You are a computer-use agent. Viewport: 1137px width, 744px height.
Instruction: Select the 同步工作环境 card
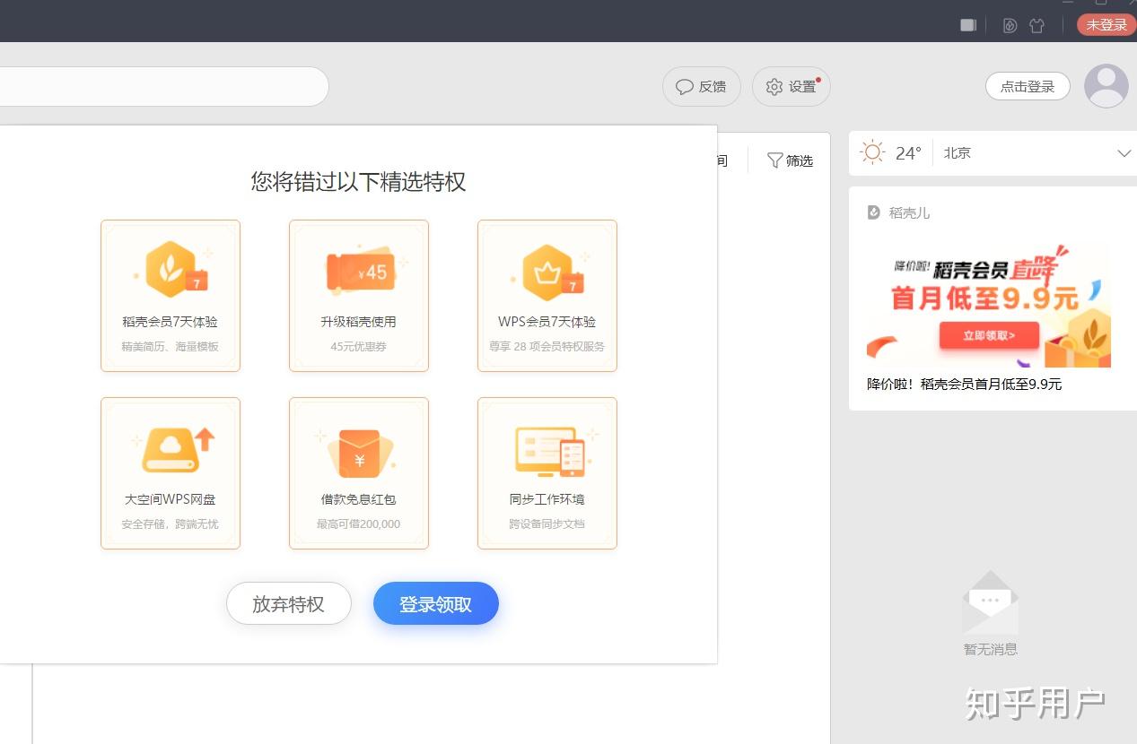point(547,473)
